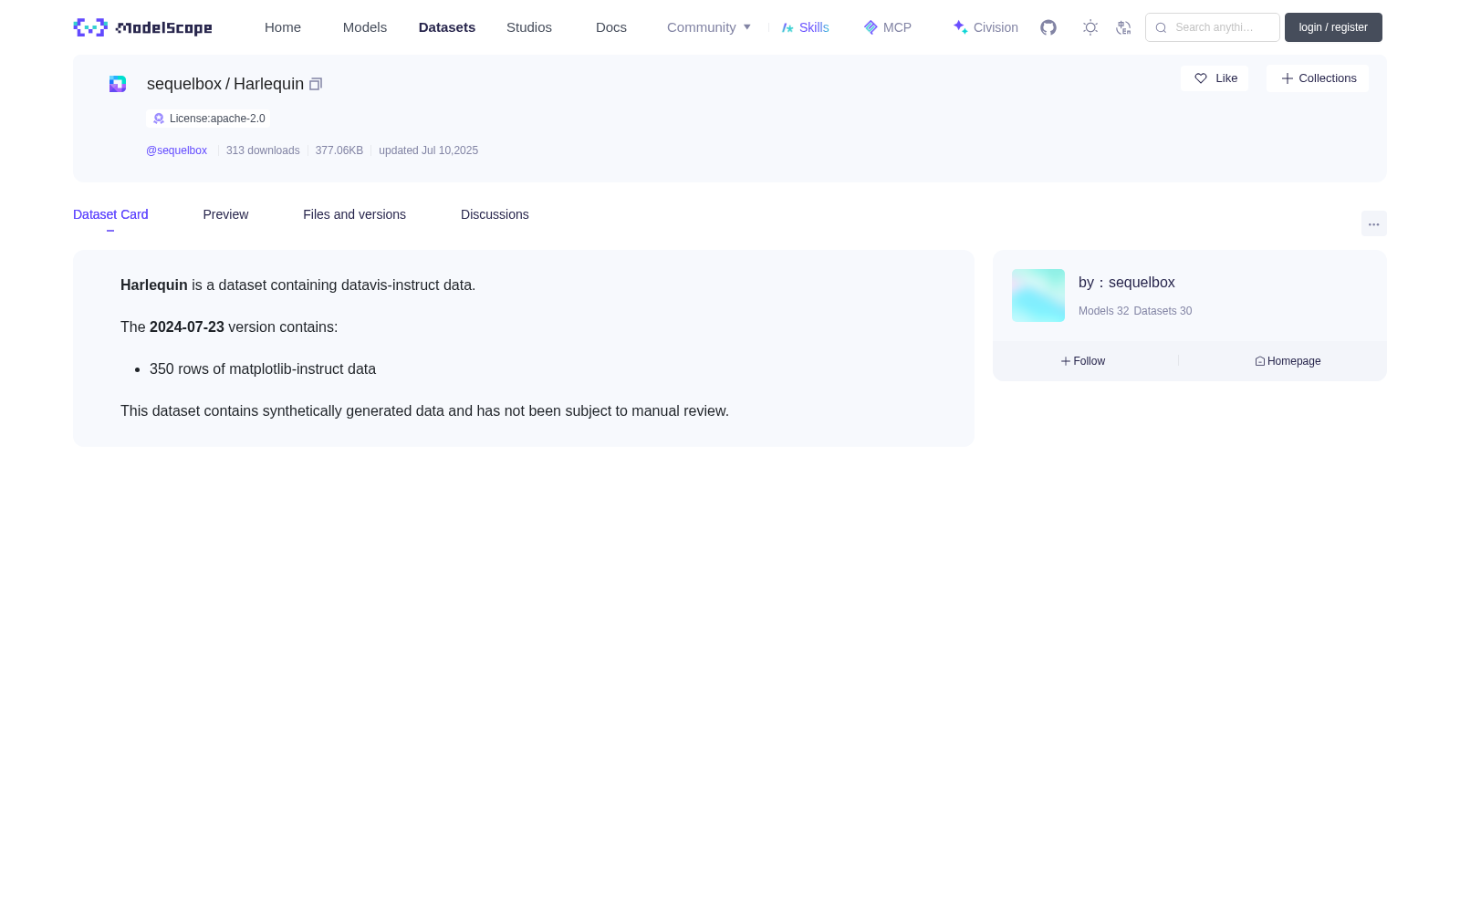Image resolution: width=1460 pixels, height=912 pixels.
Task: Click the Collections button label
Action: pyautogui.click(x=1328, y=78)
